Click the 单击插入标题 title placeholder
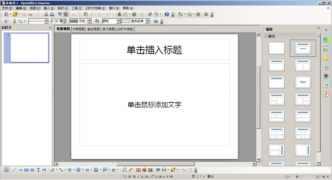The image size is (332, 180). (154, 50)
